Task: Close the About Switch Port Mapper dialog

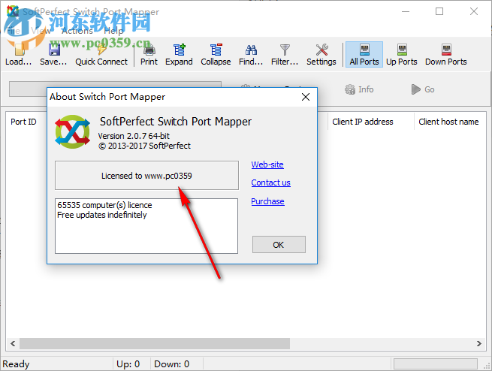Action: 306,97
